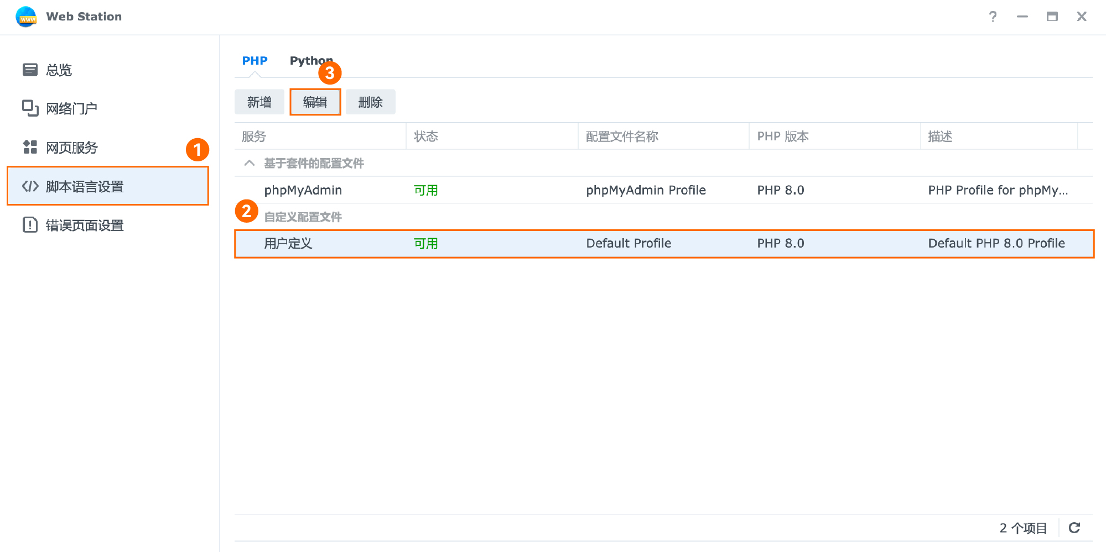This screenshot has width=1106, height=552.
Task: Click the Web Service (网页服务) grid icon
Action: pyautogui.click(x=30, y=147)
